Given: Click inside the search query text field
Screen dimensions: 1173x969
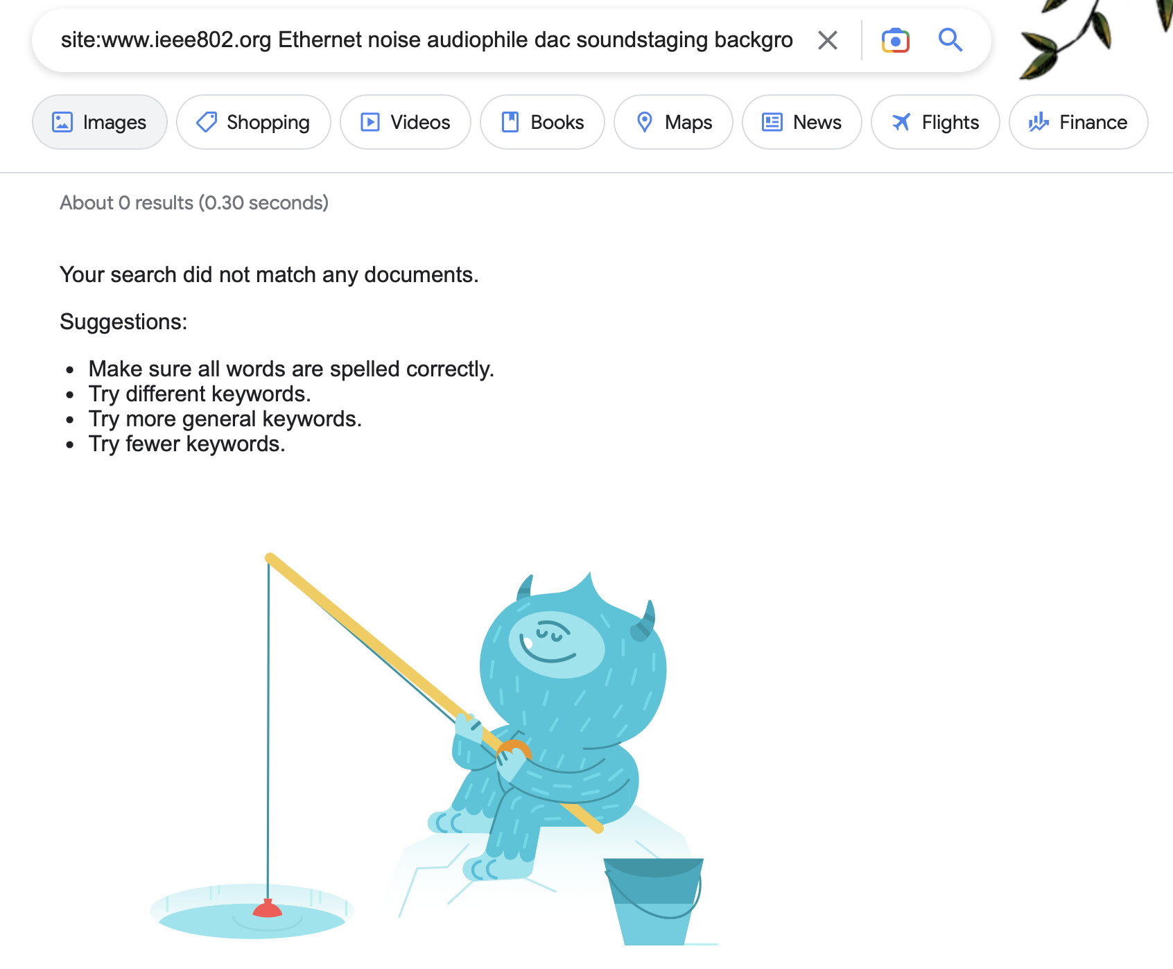Looking at the screenshot, I should point(426,40).
